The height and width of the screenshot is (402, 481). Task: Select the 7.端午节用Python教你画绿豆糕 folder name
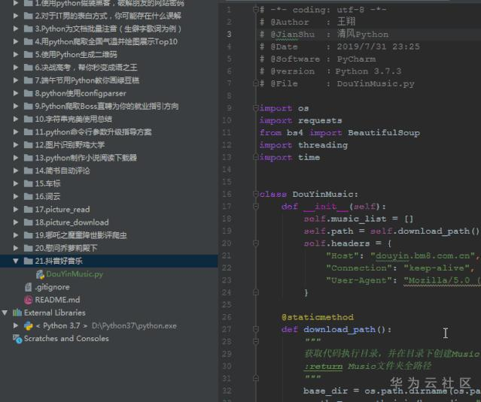click(x=87, y=80)
